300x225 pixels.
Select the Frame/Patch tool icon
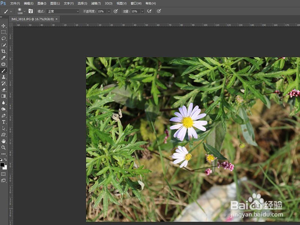pos(3,64)
